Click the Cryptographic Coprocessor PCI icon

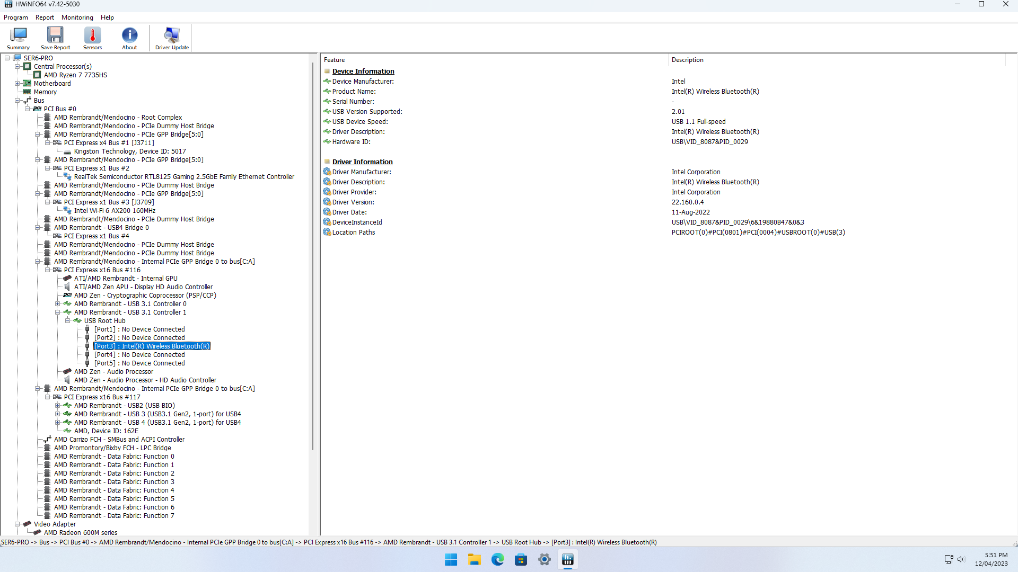pyautogui.click(x=67, y=295)
